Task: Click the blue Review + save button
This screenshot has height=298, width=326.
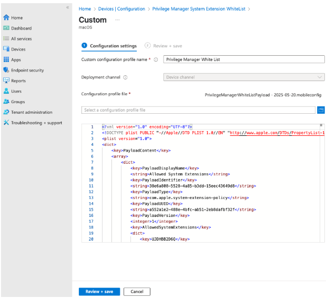Action: pos(99,292)
